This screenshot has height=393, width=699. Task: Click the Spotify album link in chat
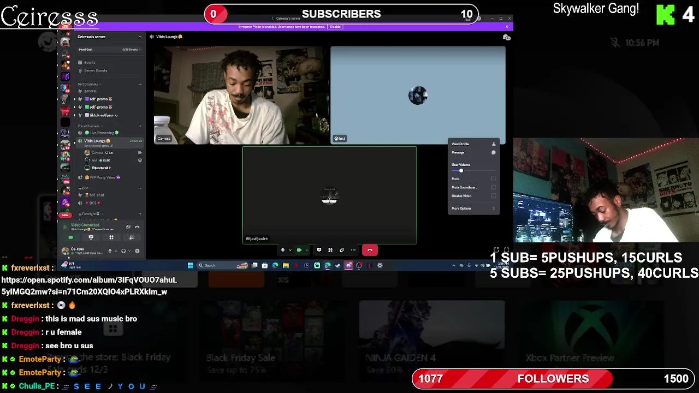tap(89, 285)
